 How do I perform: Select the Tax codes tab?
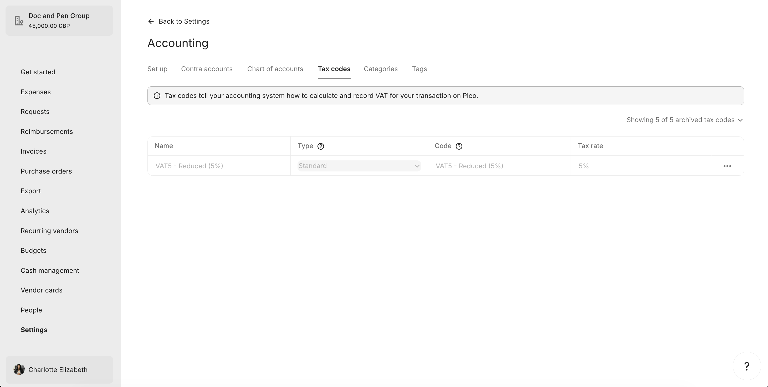click(x=334, y=69)
